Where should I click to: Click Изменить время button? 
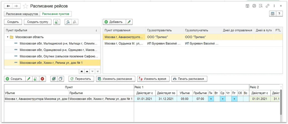tap(153, 79)
